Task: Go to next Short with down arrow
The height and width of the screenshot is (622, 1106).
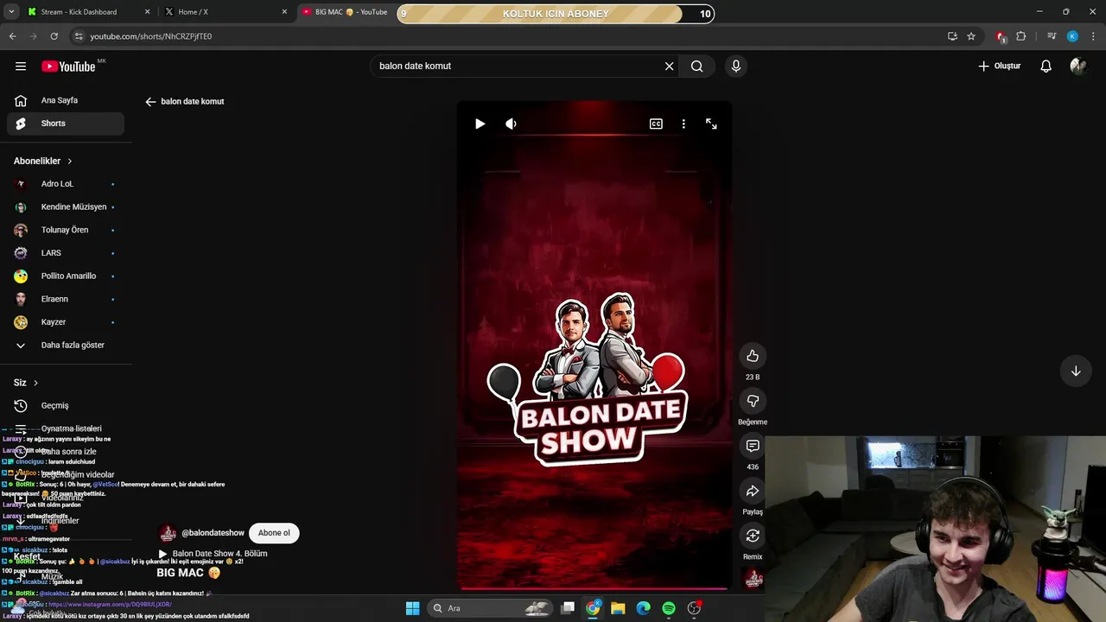Action: [x=1076, y=371]
